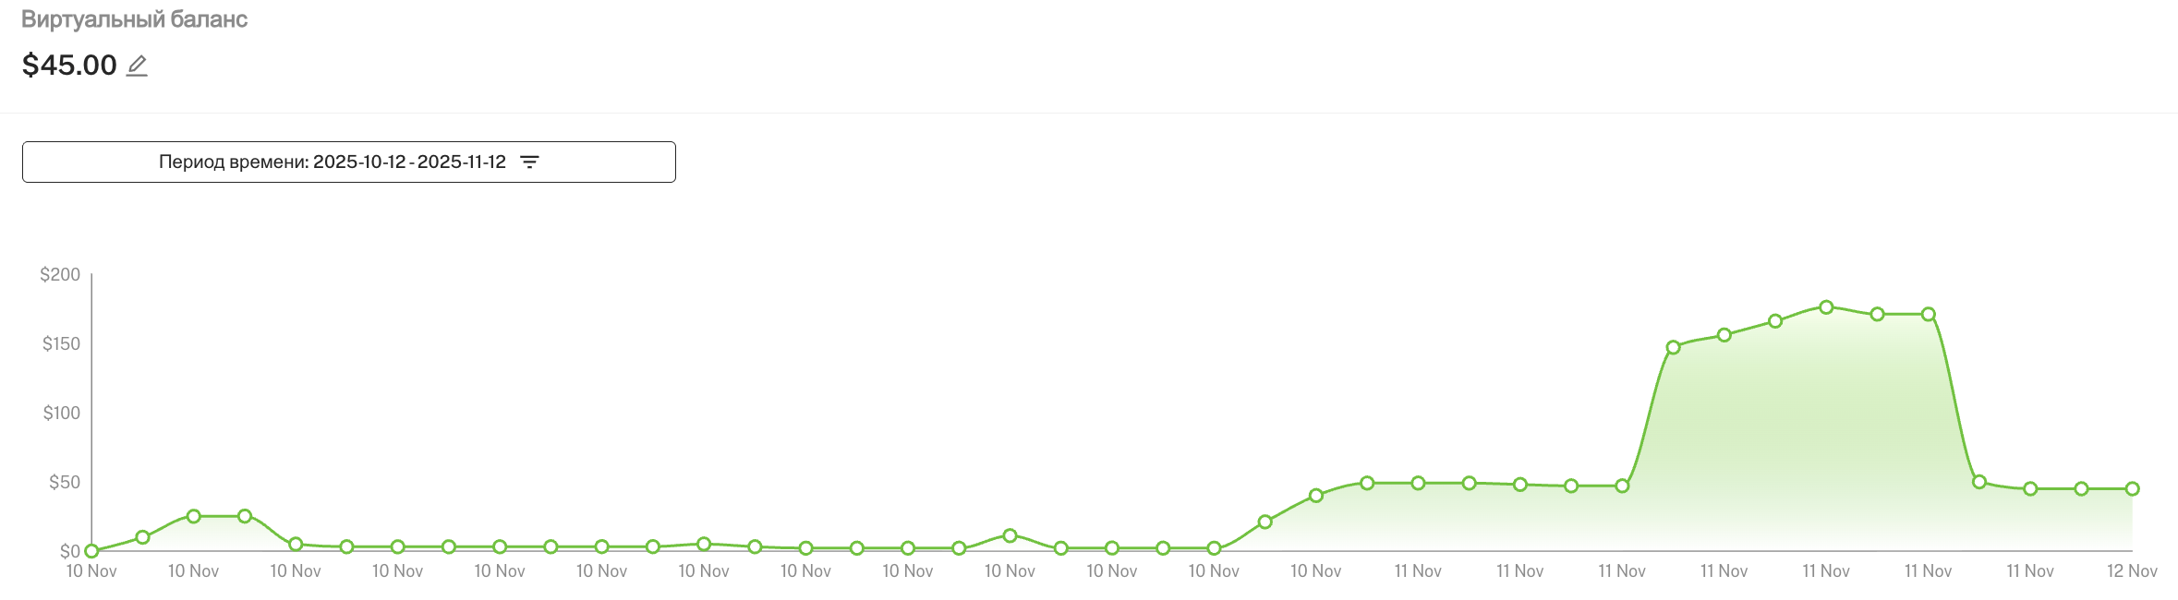Image resolution: width=2178 pixels, height=600 pixels.
Task: Click the $150 y-axis label
Action: [61, 343]
